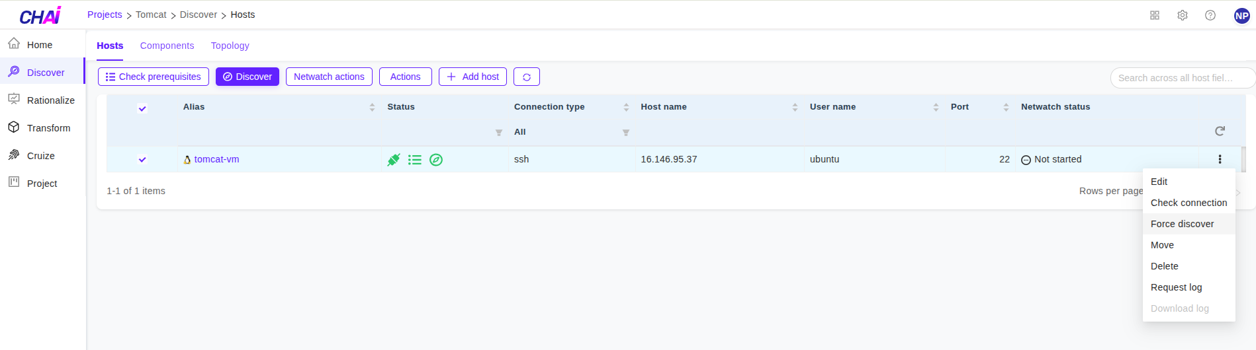Image resolution: width=1256 pixels, height=350 pixels.
Task: Click the green plug connection status icon
Action: 394,160
